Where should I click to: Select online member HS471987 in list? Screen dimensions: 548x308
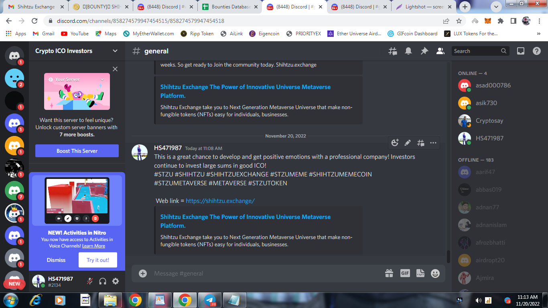point(489,138)
